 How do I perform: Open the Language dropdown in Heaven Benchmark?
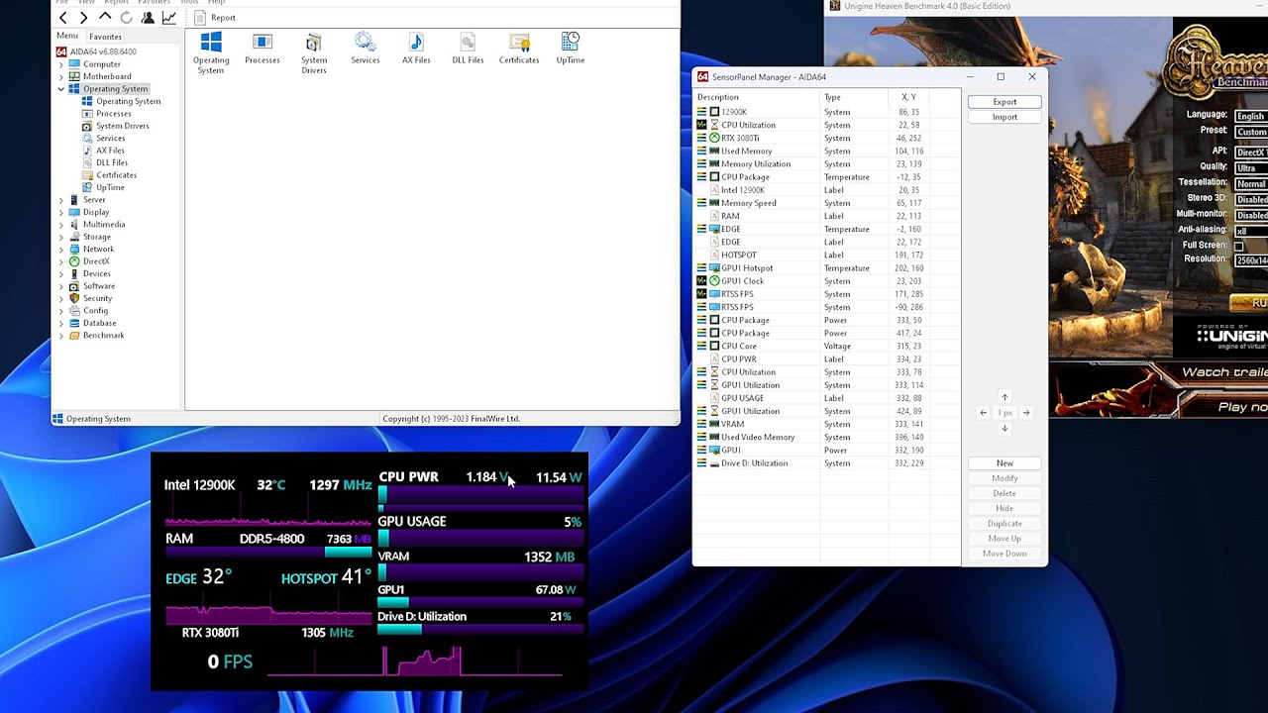[x=1250, y=116]
